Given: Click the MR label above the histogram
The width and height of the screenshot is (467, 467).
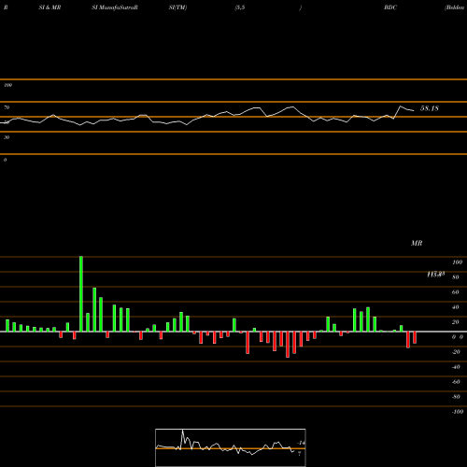Looking at the screenshot, I should tap(417, 243).
